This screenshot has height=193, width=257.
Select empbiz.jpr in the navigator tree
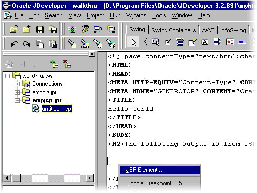[x=44, y=92]
